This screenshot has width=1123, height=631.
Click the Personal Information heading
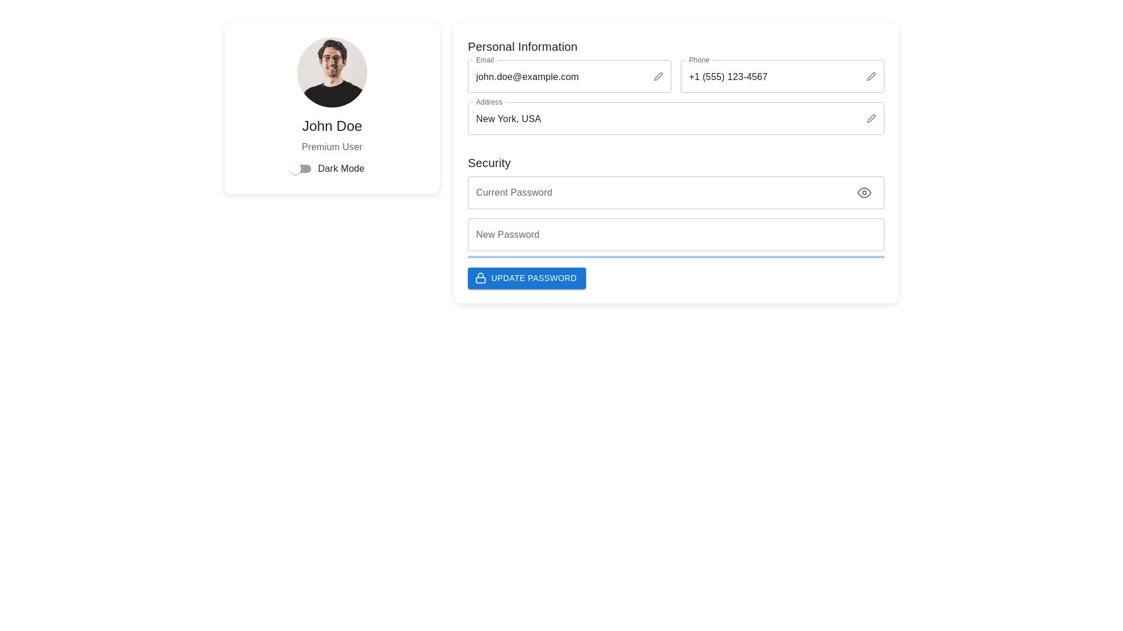(522, 47)
